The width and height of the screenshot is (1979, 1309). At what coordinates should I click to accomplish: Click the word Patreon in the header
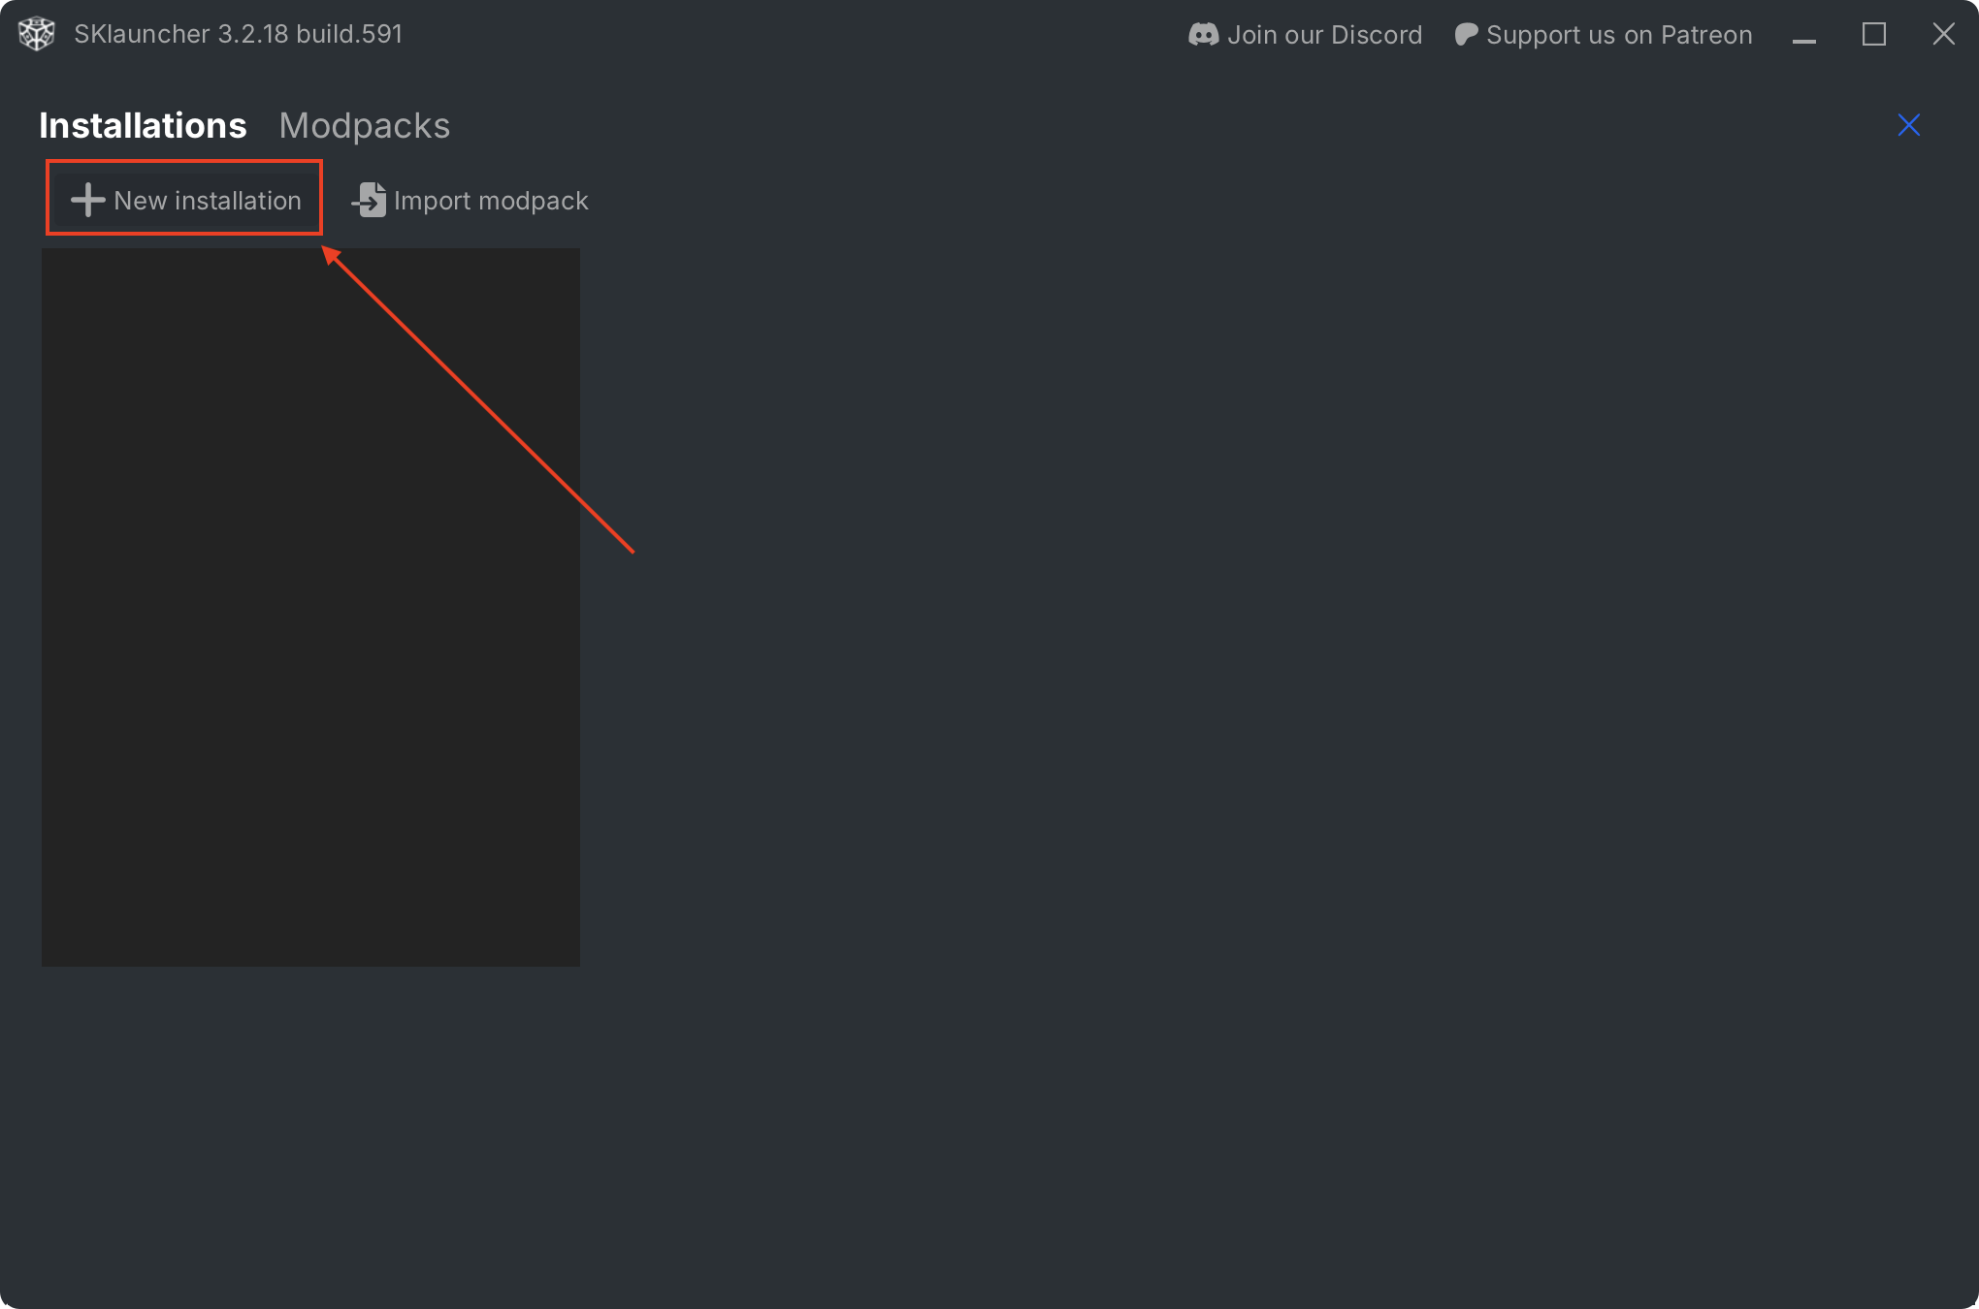click(x=1705, y=35)
